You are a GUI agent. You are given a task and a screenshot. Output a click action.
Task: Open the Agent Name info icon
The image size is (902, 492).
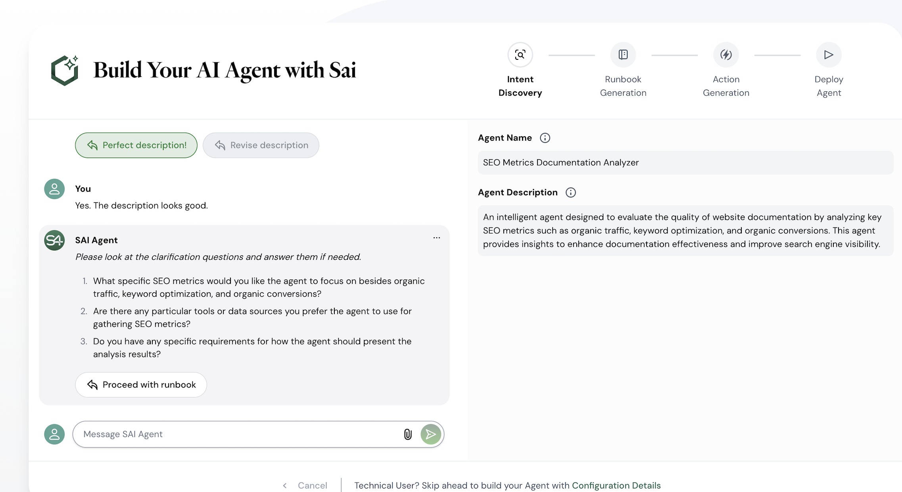[545, 138]
